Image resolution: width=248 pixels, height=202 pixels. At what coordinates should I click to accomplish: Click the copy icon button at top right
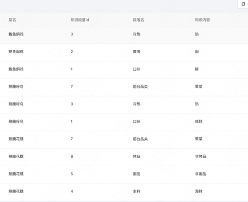coord(244,4)
